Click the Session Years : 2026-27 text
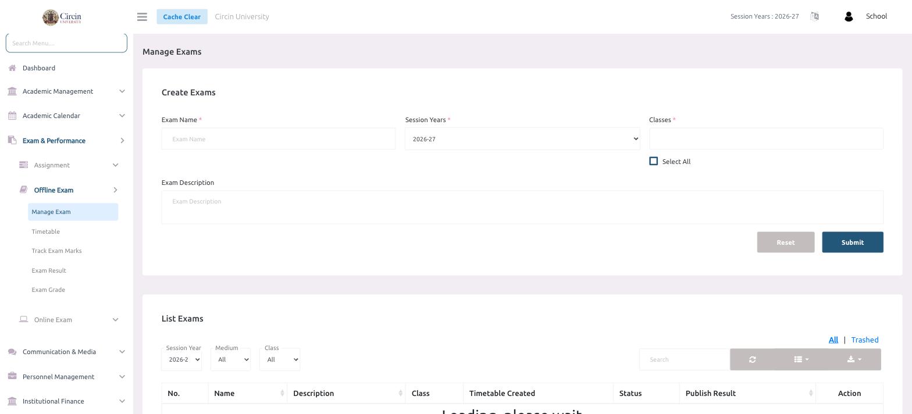The width and height of the screenshot is (912, 414). pos(765,16)
